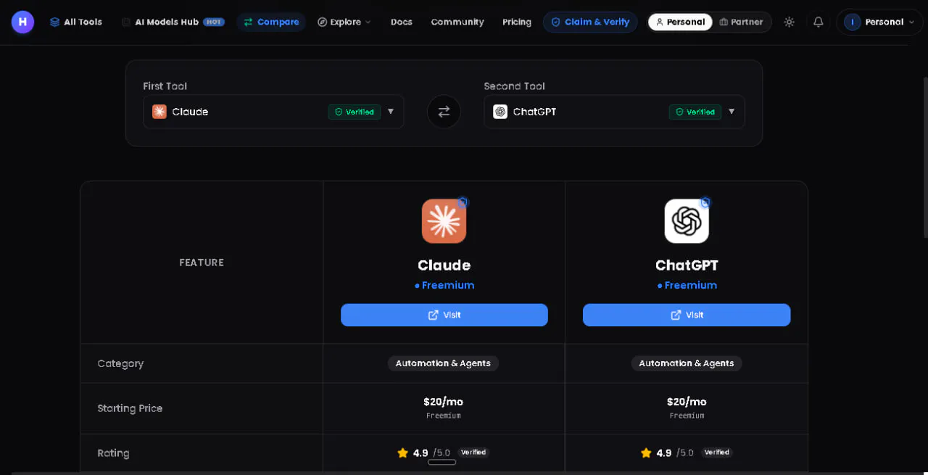Visit the ChatGPT website
The height and width of the screenshot is (475, 928).
(687, 315)
